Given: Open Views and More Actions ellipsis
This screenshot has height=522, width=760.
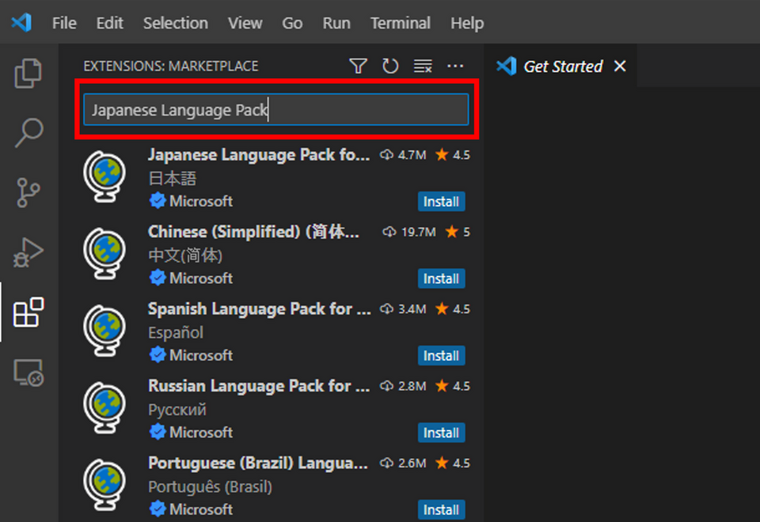Looking at the screenshot, I should pyautogui.click(x=455, y=66).
